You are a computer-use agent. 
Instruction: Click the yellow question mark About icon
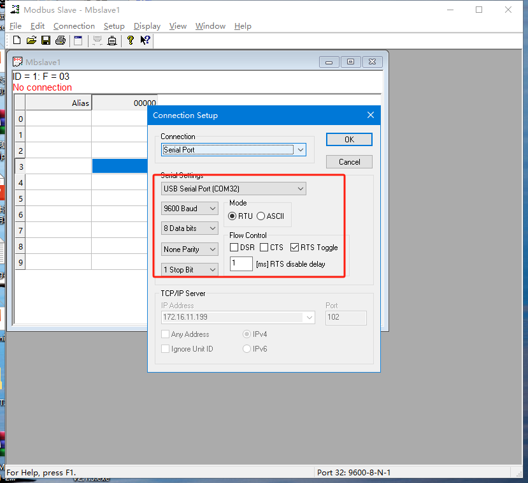tap(131, 41)
